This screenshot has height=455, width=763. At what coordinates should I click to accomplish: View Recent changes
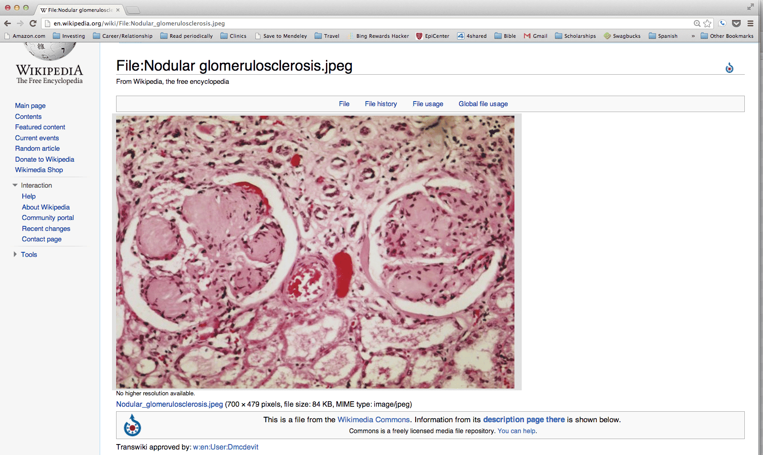pyautogui.click(x=46, y=229)
